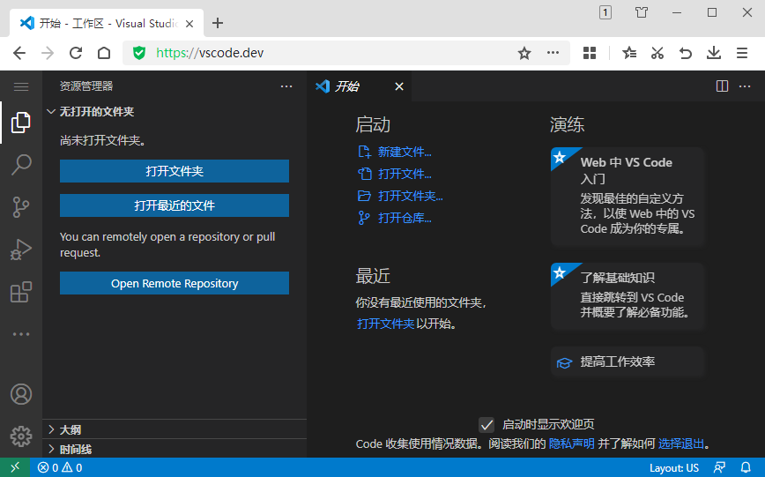Click the remote indicator in status bar

pos(15,467)
